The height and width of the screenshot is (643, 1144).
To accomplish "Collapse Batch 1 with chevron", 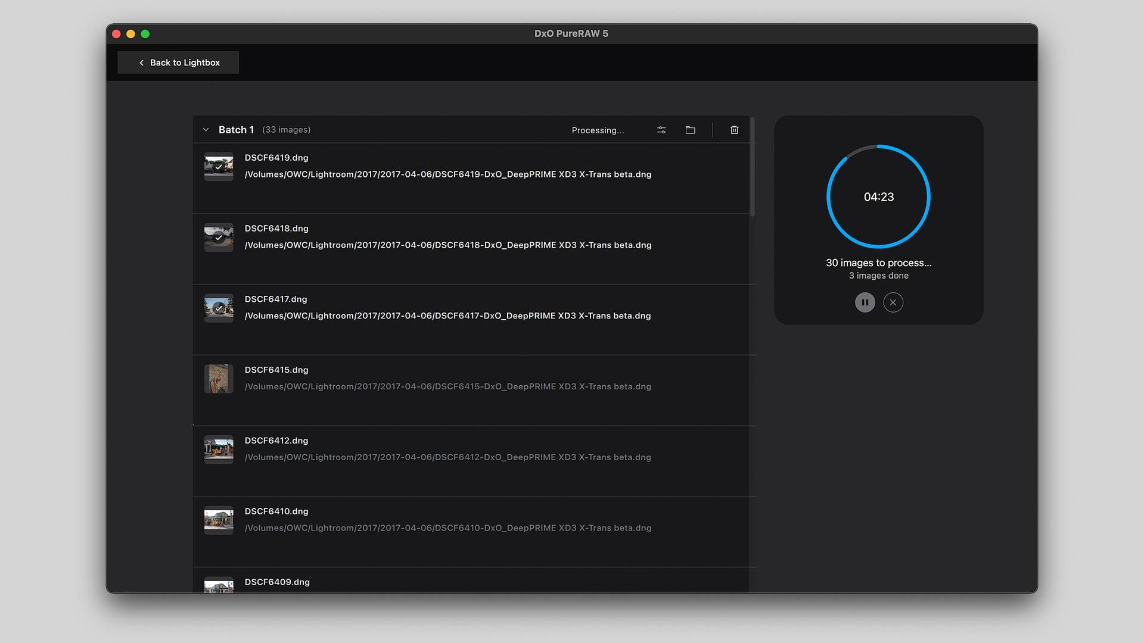I will click(206, 130).
